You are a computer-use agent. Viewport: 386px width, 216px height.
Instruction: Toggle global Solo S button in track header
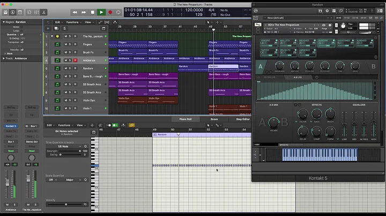pos(64,28)
